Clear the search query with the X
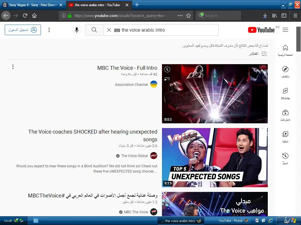The image size is (301, 225). 109,30
